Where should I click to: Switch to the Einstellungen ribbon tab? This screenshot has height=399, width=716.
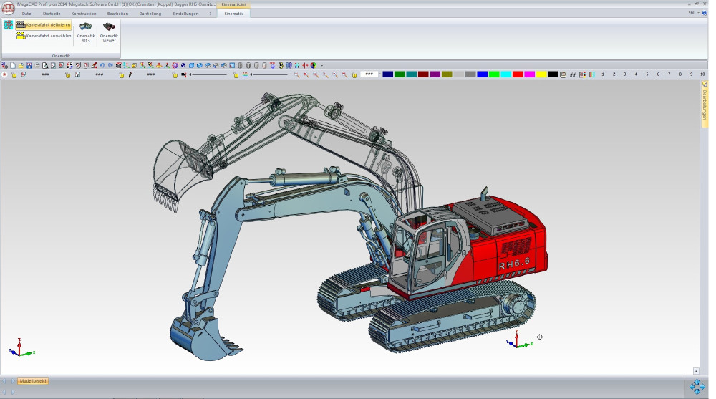(185, 14)
